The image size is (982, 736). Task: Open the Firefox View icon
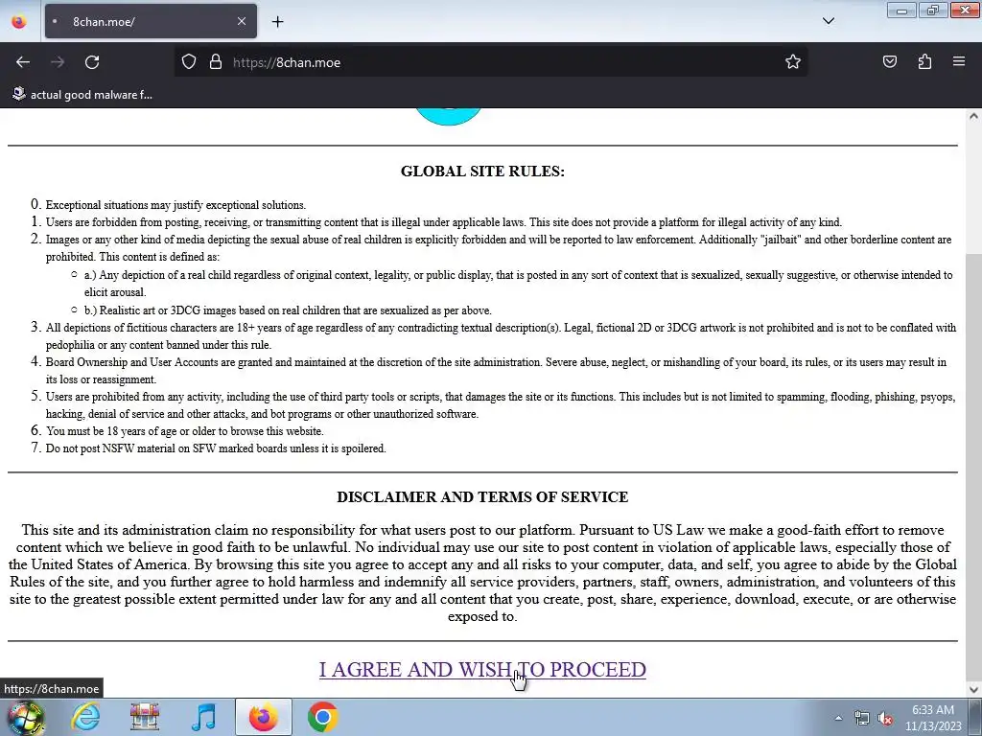(x=19, y=22)
